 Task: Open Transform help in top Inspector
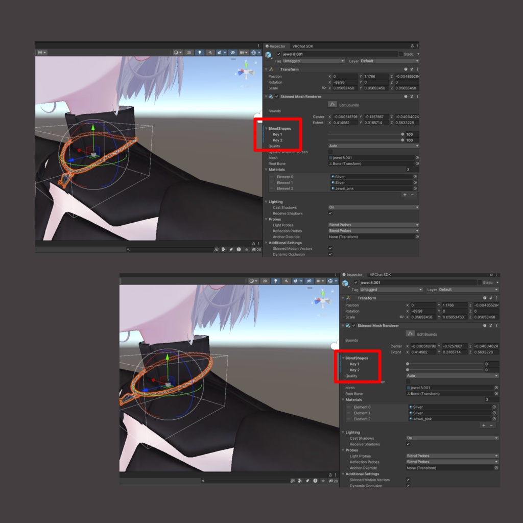(406, 69)
